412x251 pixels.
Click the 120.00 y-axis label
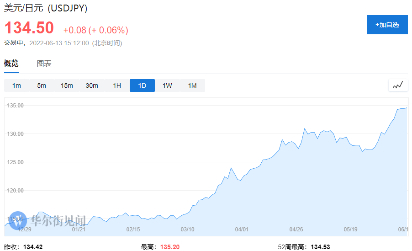[x=15, y=191]
